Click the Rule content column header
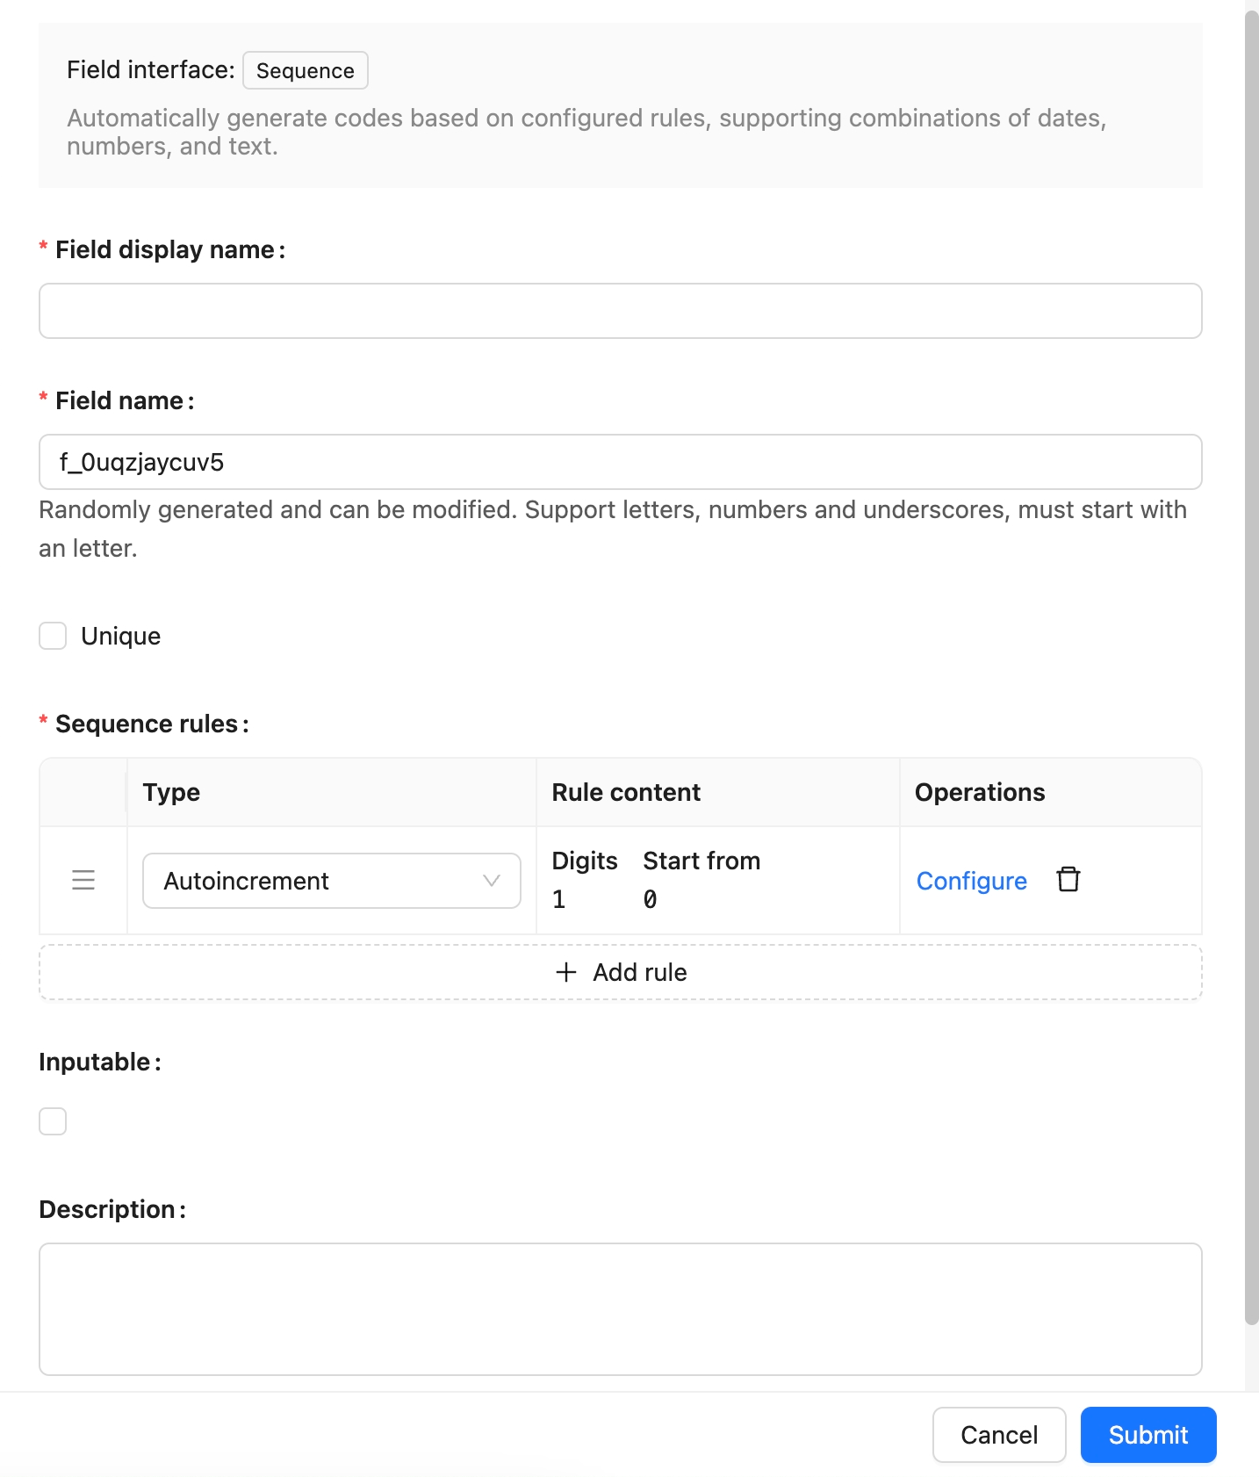1259x1477 pixels. pos(626,792)
